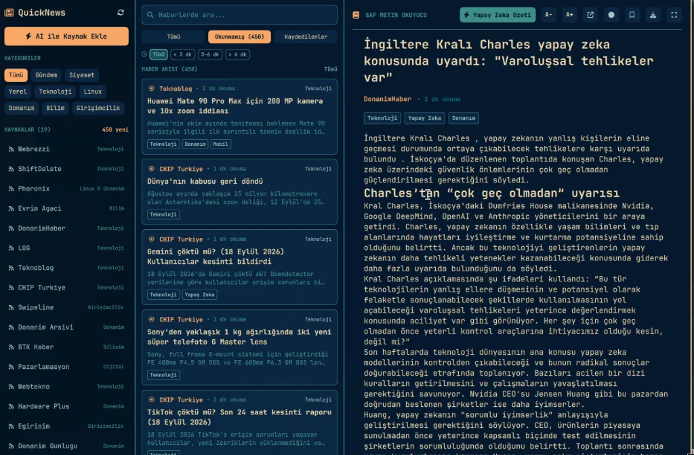Filter reading time to under 3 dk

[x=182, y=54]
